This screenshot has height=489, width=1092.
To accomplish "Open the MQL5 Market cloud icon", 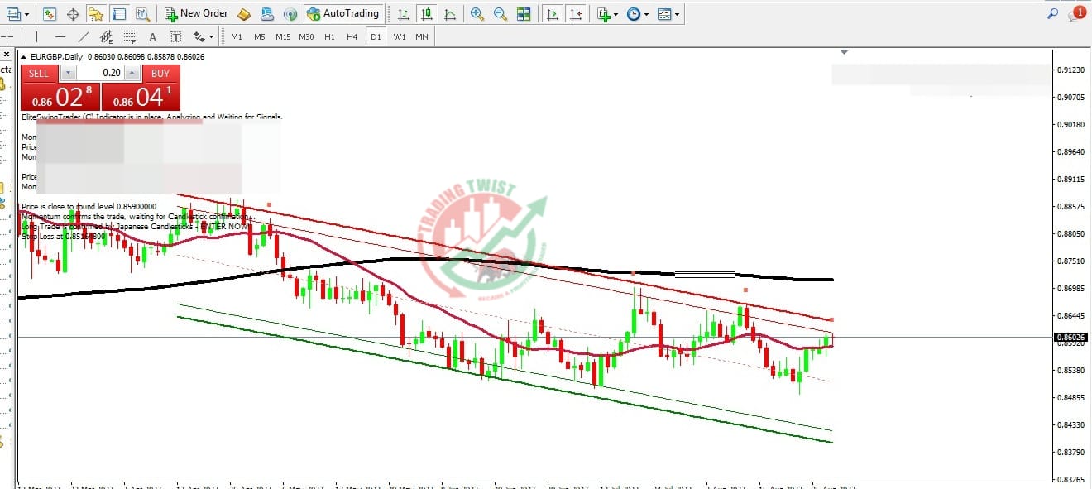I will tap(267, 14).
